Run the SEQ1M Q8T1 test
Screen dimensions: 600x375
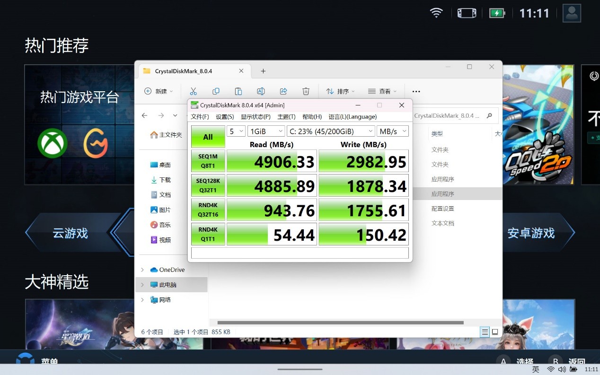pyautogui.click(x=208, y=161)
